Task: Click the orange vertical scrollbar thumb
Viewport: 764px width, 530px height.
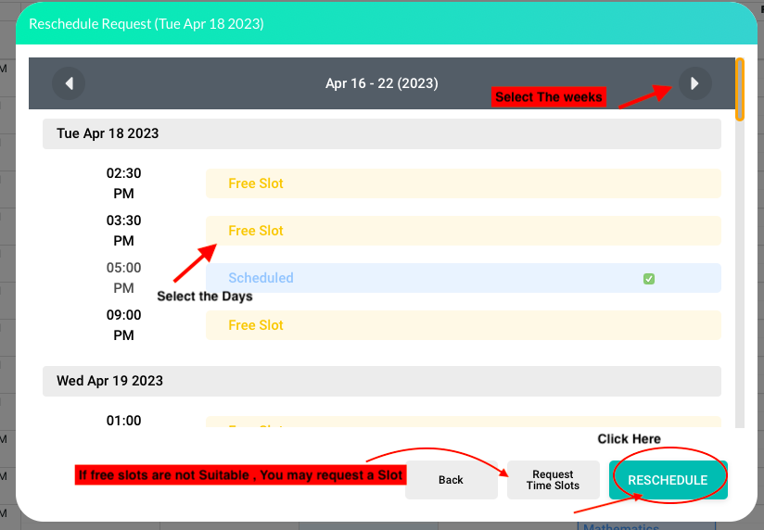Action: click(x=739, y=89)
